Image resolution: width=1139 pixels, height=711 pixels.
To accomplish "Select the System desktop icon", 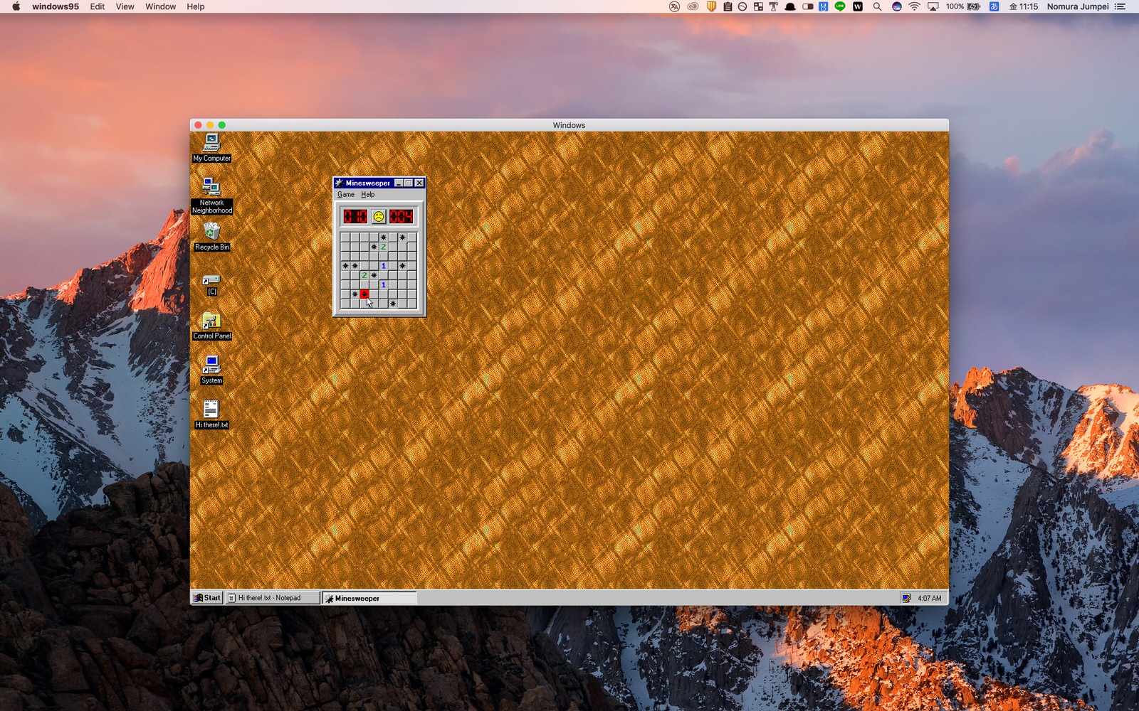I will (x=211, y=370).
